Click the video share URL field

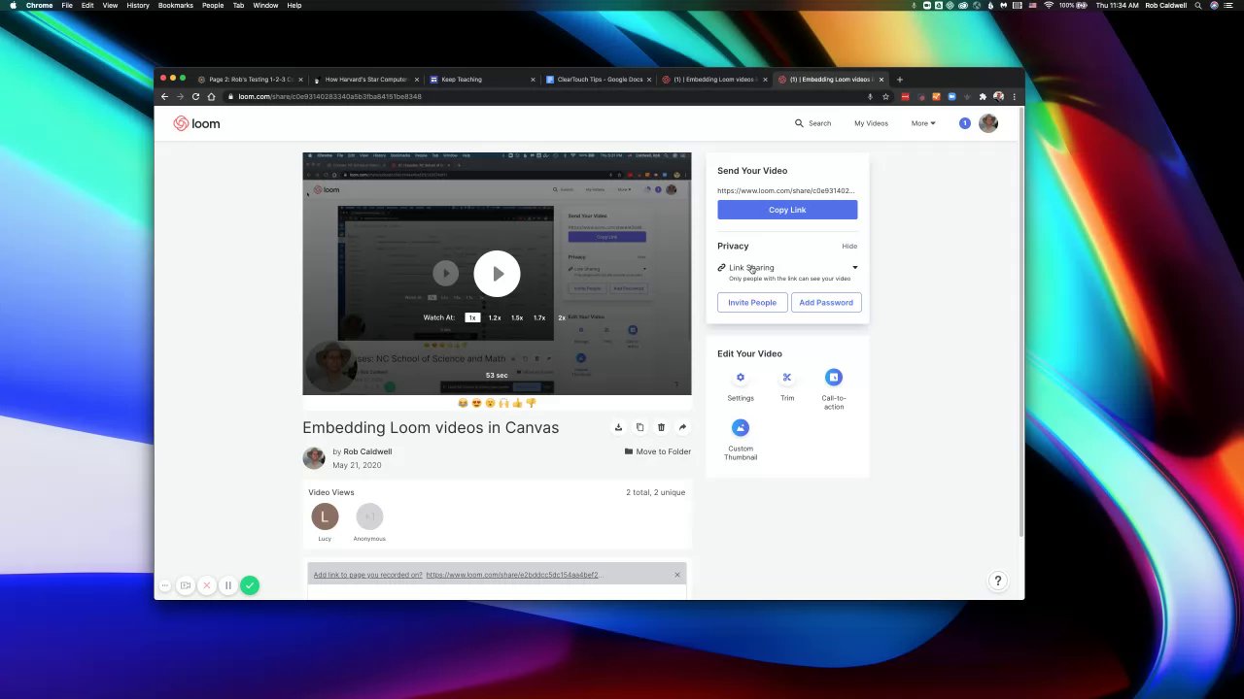pyautogui.click(x=787, y=191)
